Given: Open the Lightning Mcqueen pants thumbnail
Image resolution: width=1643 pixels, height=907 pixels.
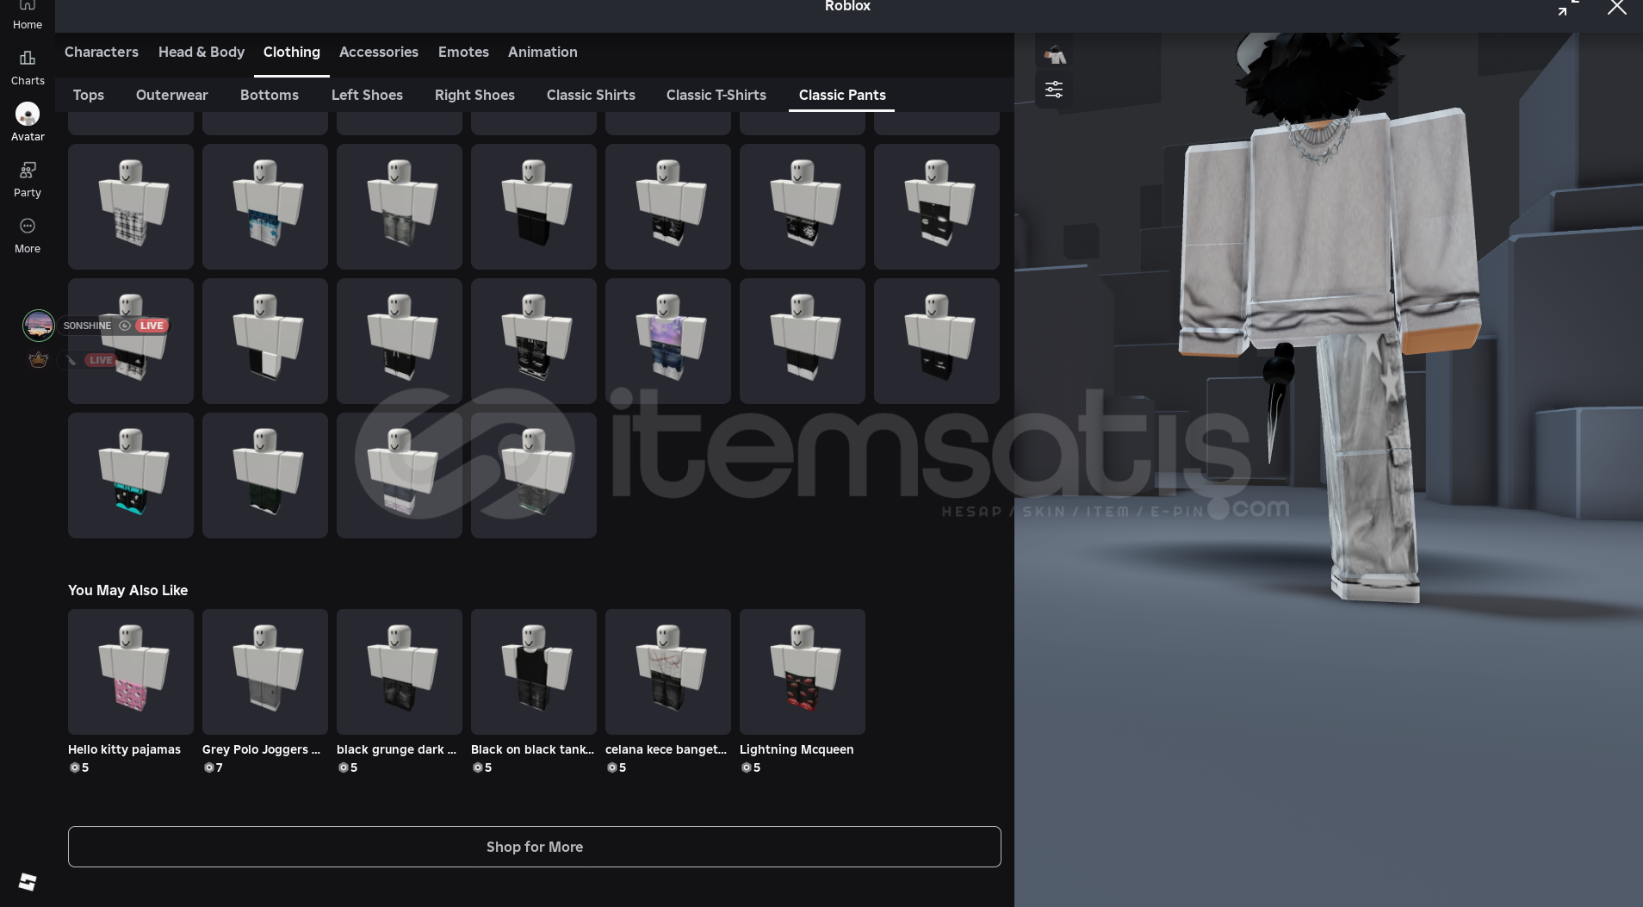Looking at the screenshot, I should pyautogui.click(x=803, y=672).
